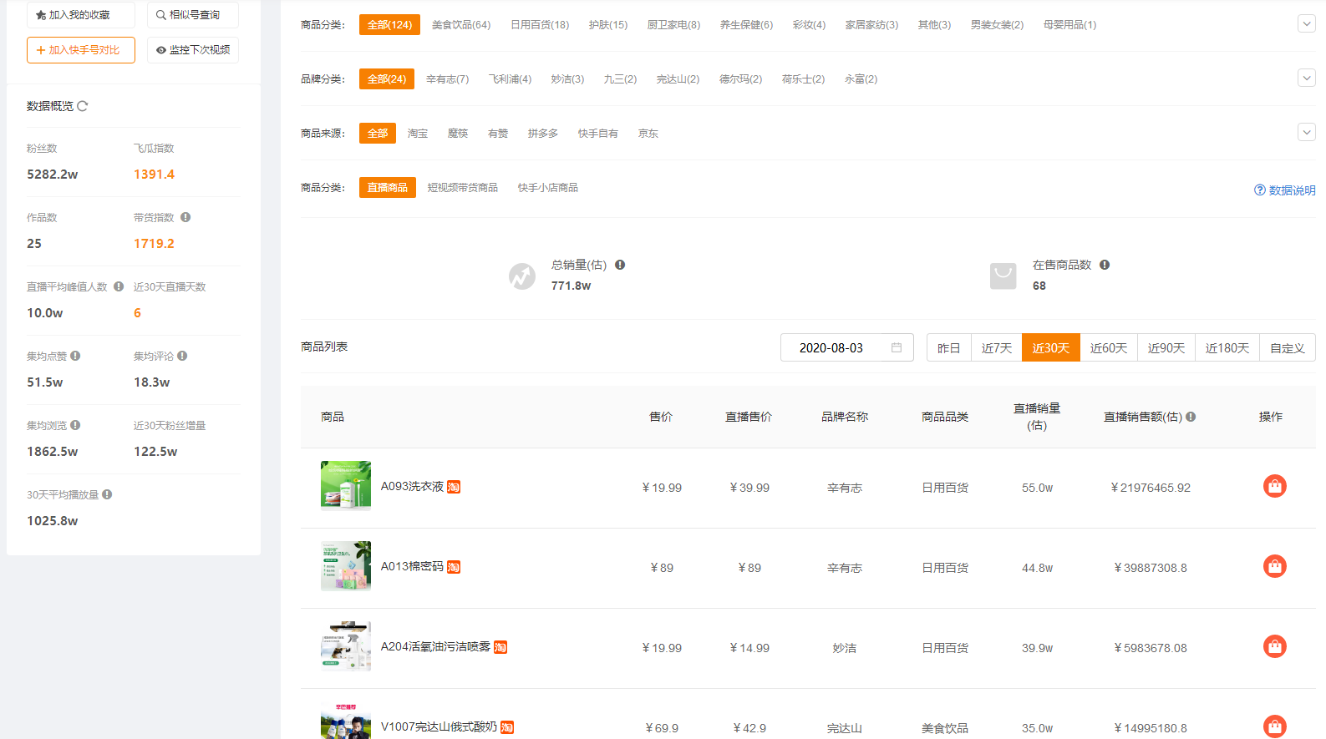This screenshot has width=1326, height=739.
Task: Click the calendar icon in the date field
Action: (x=897, y=347)
